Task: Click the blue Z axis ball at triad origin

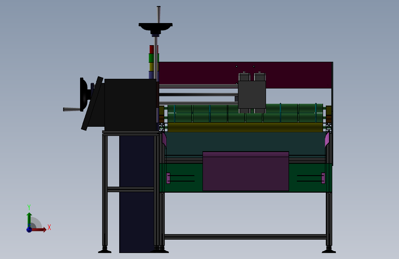Action: 29,230
